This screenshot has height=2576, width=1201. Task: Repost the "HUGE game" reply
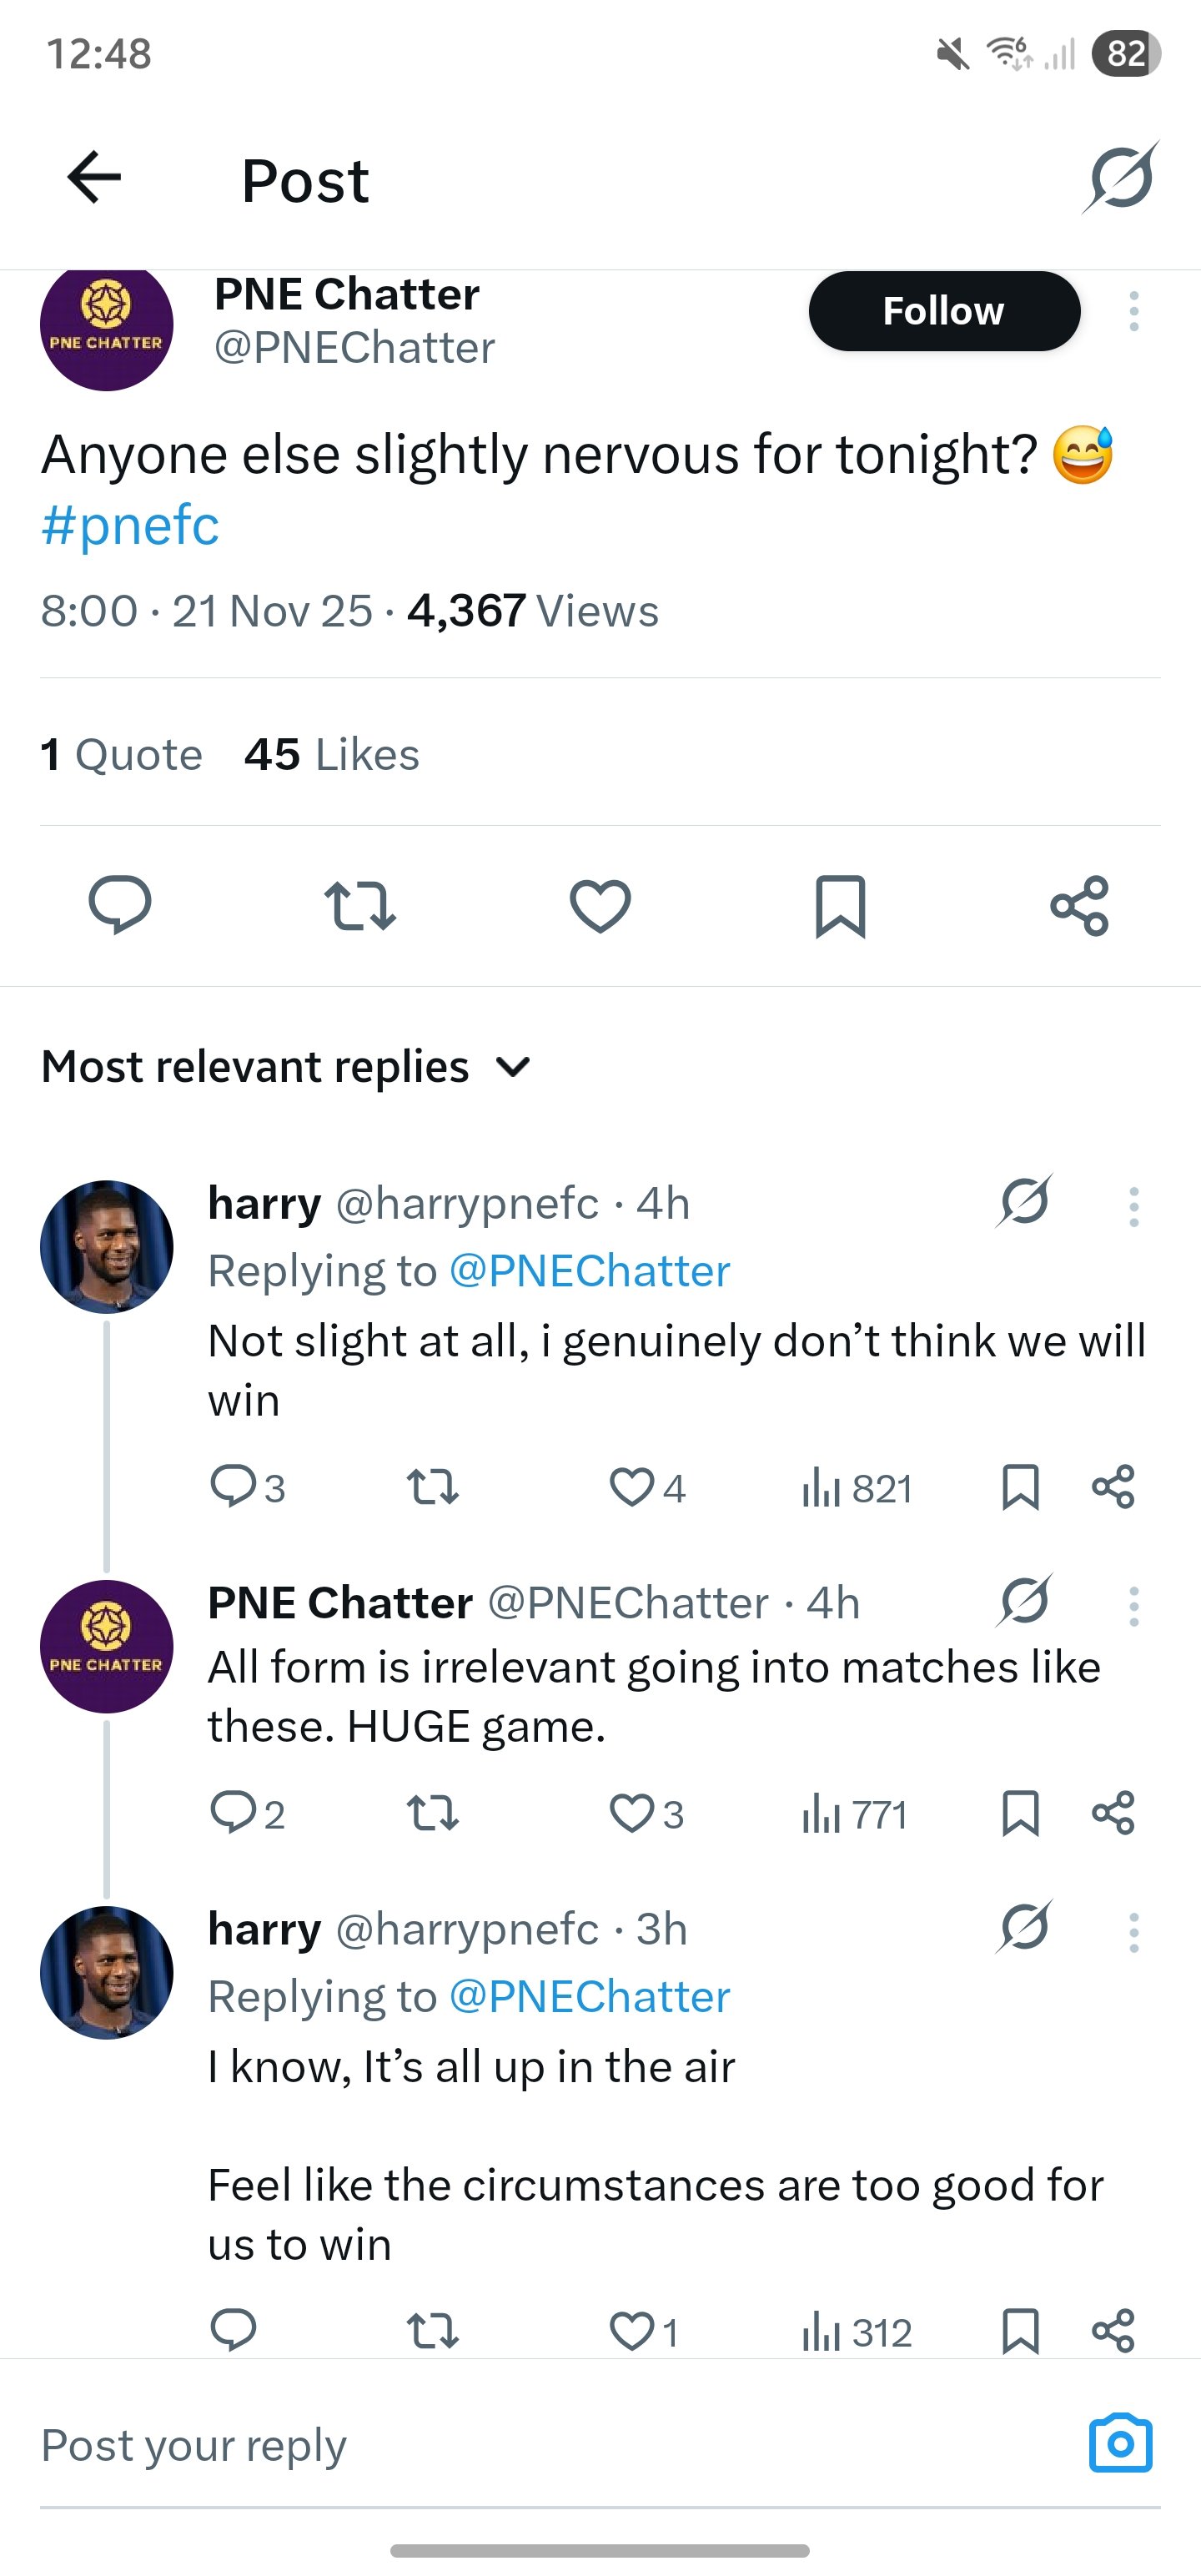click(433, 1813)
